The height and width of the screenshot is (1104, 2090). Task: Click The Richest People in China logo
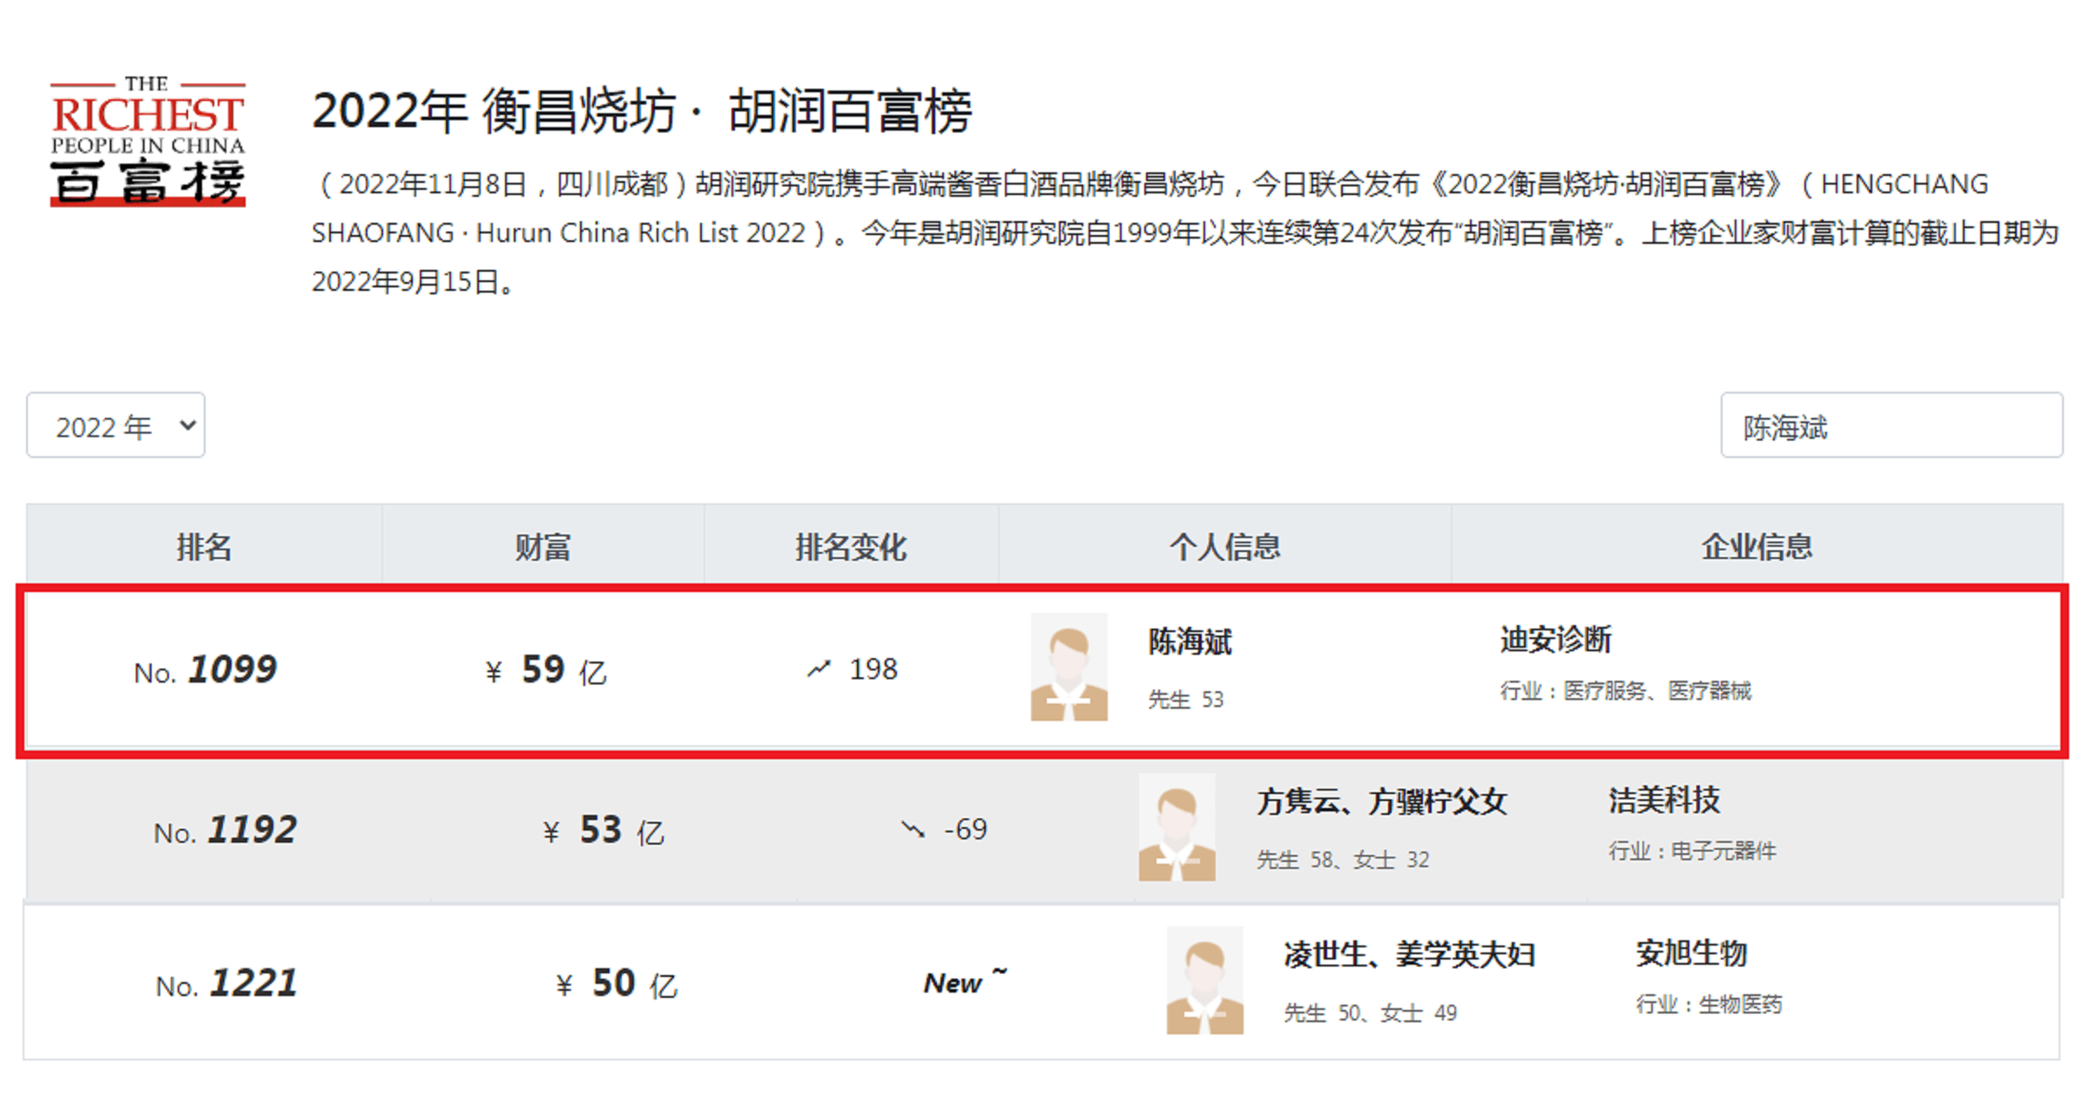coord(148,142)
